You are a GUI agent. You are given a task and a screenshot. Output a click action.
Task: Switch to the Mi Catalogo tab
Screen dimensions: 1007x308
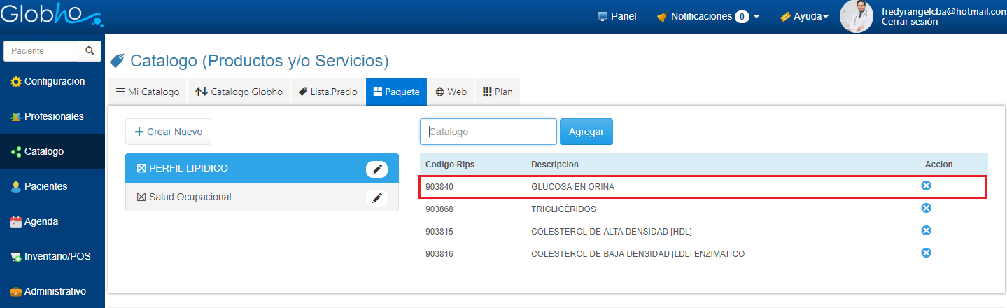pyautogui.click(x=148, y=92)
